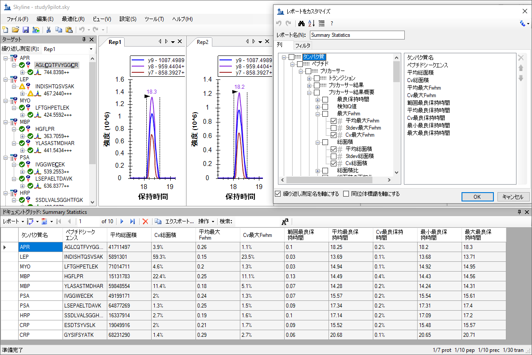Expand the 最良保持時間 node

coord(318,99)
